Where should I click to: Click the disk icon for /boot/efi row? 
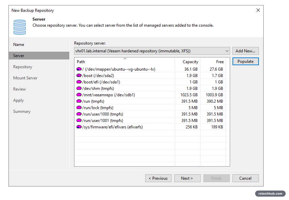point(79,82)
